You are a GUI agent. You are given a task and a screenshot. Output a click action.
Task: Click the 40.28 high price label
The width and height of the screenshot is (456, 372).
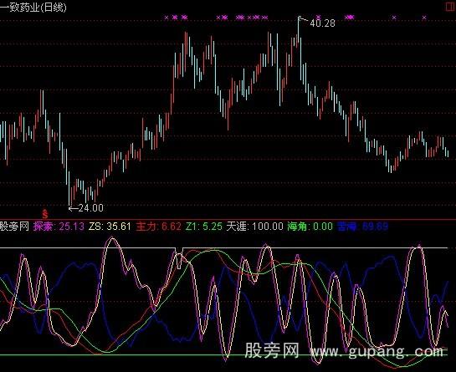(322, 23)
